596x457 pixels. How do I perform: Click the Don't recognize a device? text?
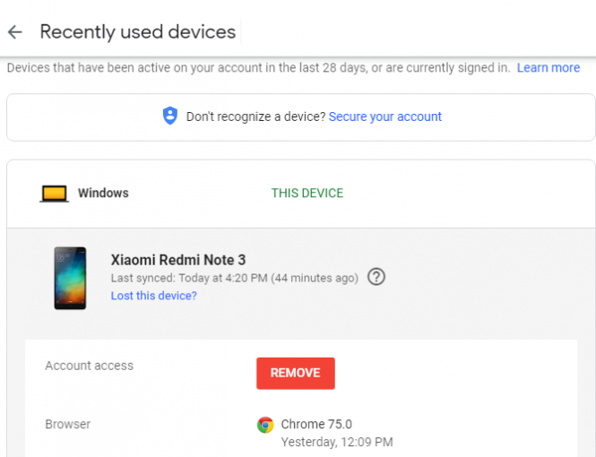point(255,116)
